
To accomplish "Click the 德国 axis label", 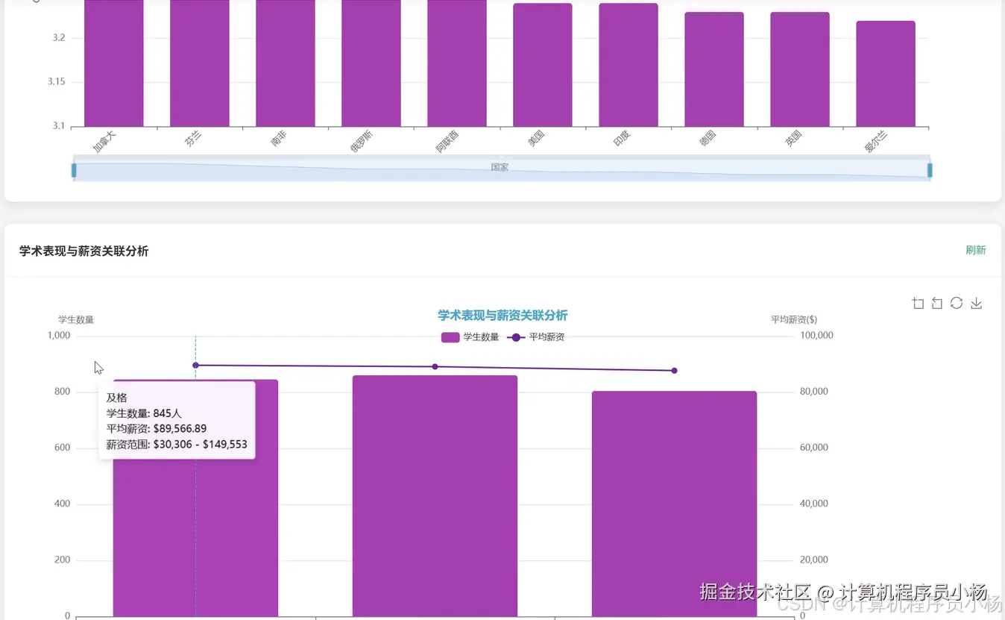I will pos(708,139).
